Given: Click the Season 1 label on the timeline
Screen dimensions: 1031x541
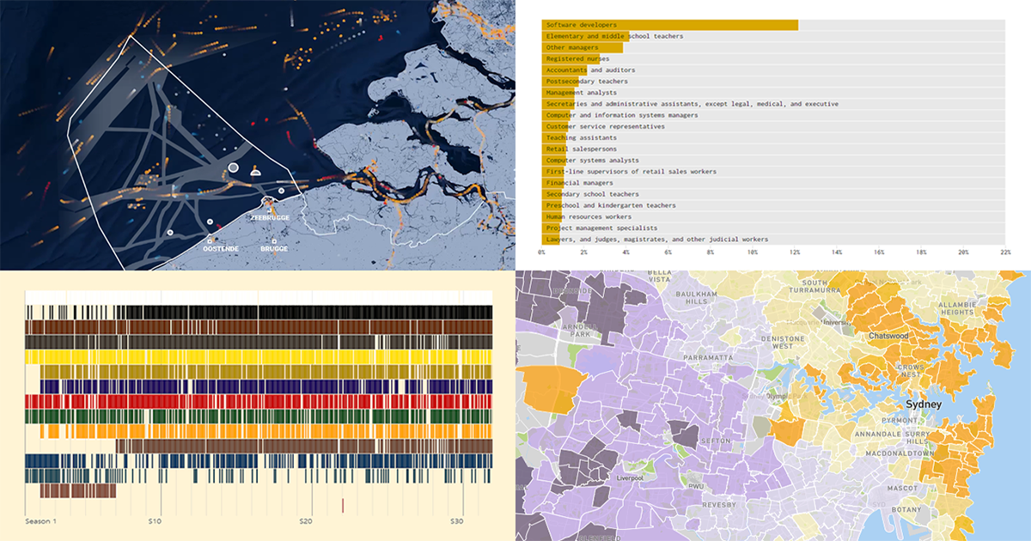Looking at the screenshot, I should click(x=41, y=520).
